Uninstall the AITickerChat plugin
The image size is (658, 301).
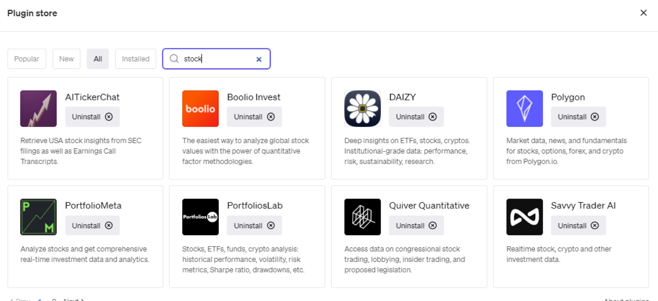click(x=92, y=117)
